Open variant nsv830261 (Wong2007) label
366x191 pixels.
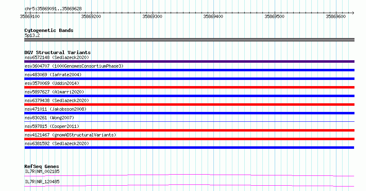tap(49, 118)
